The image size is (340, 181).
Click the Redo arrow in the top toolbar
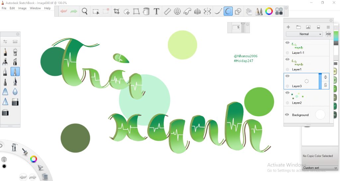pyautogui.click(x=74, y=11)
